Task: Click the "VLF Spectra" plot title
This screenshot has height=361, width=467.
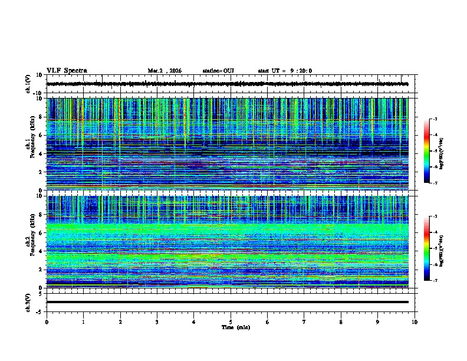Action: tap(67, 71)
